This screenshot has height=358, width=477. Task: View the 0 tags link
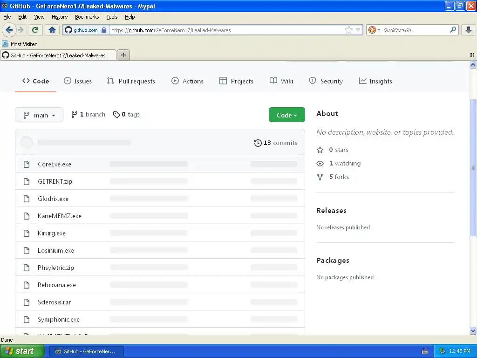tap(126, 115)
